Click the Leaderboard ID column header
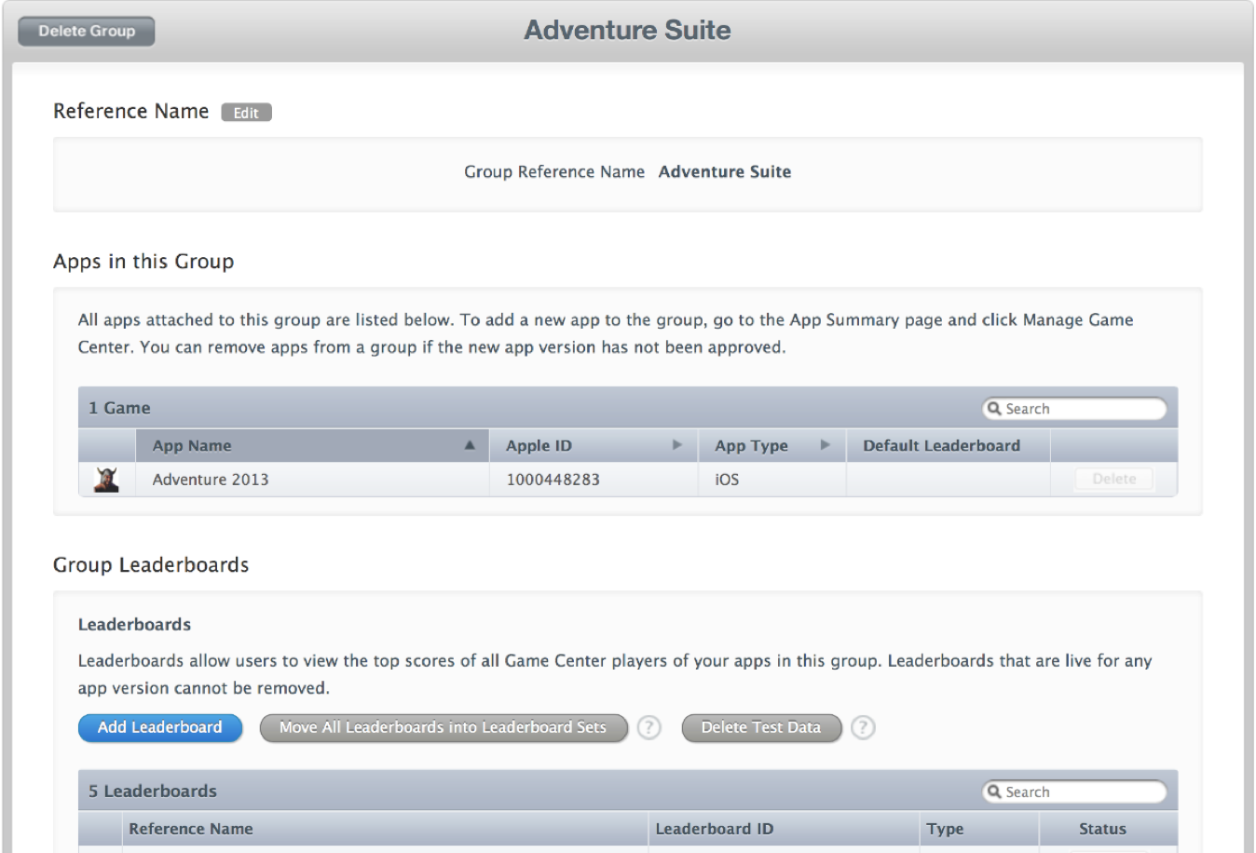The width and height of the screenshot is (1256, 853). pyautogui.click(x=714, y=829)
